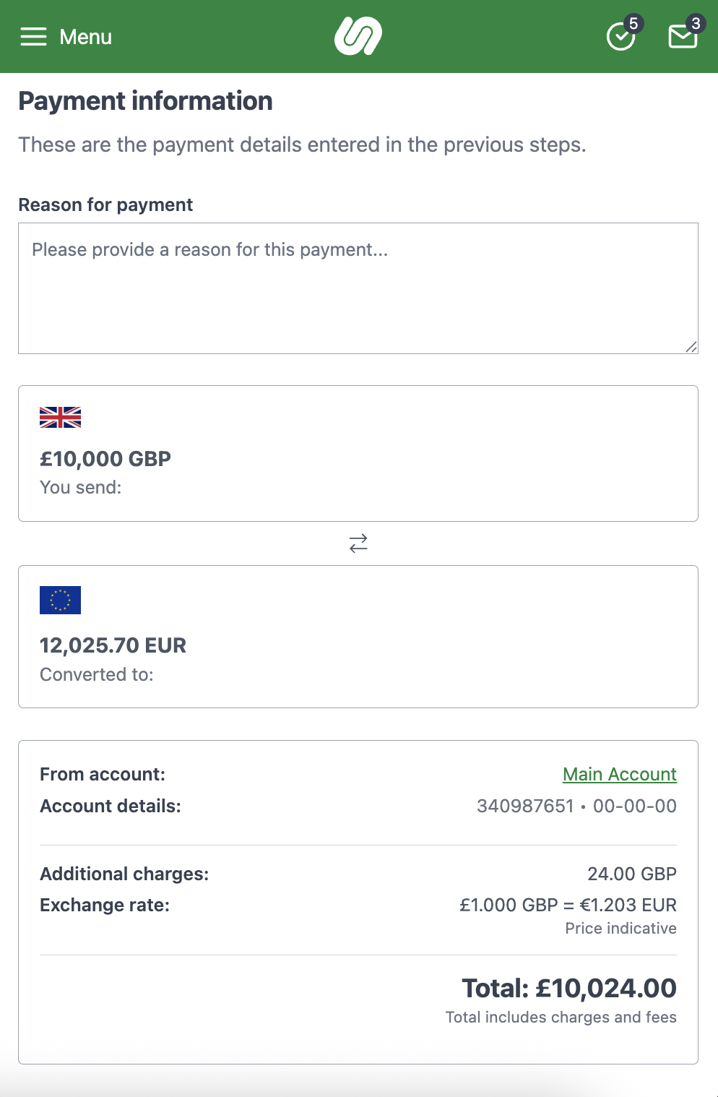
Task: Click the exchange rate value
Action: click(x=568, y=905)
